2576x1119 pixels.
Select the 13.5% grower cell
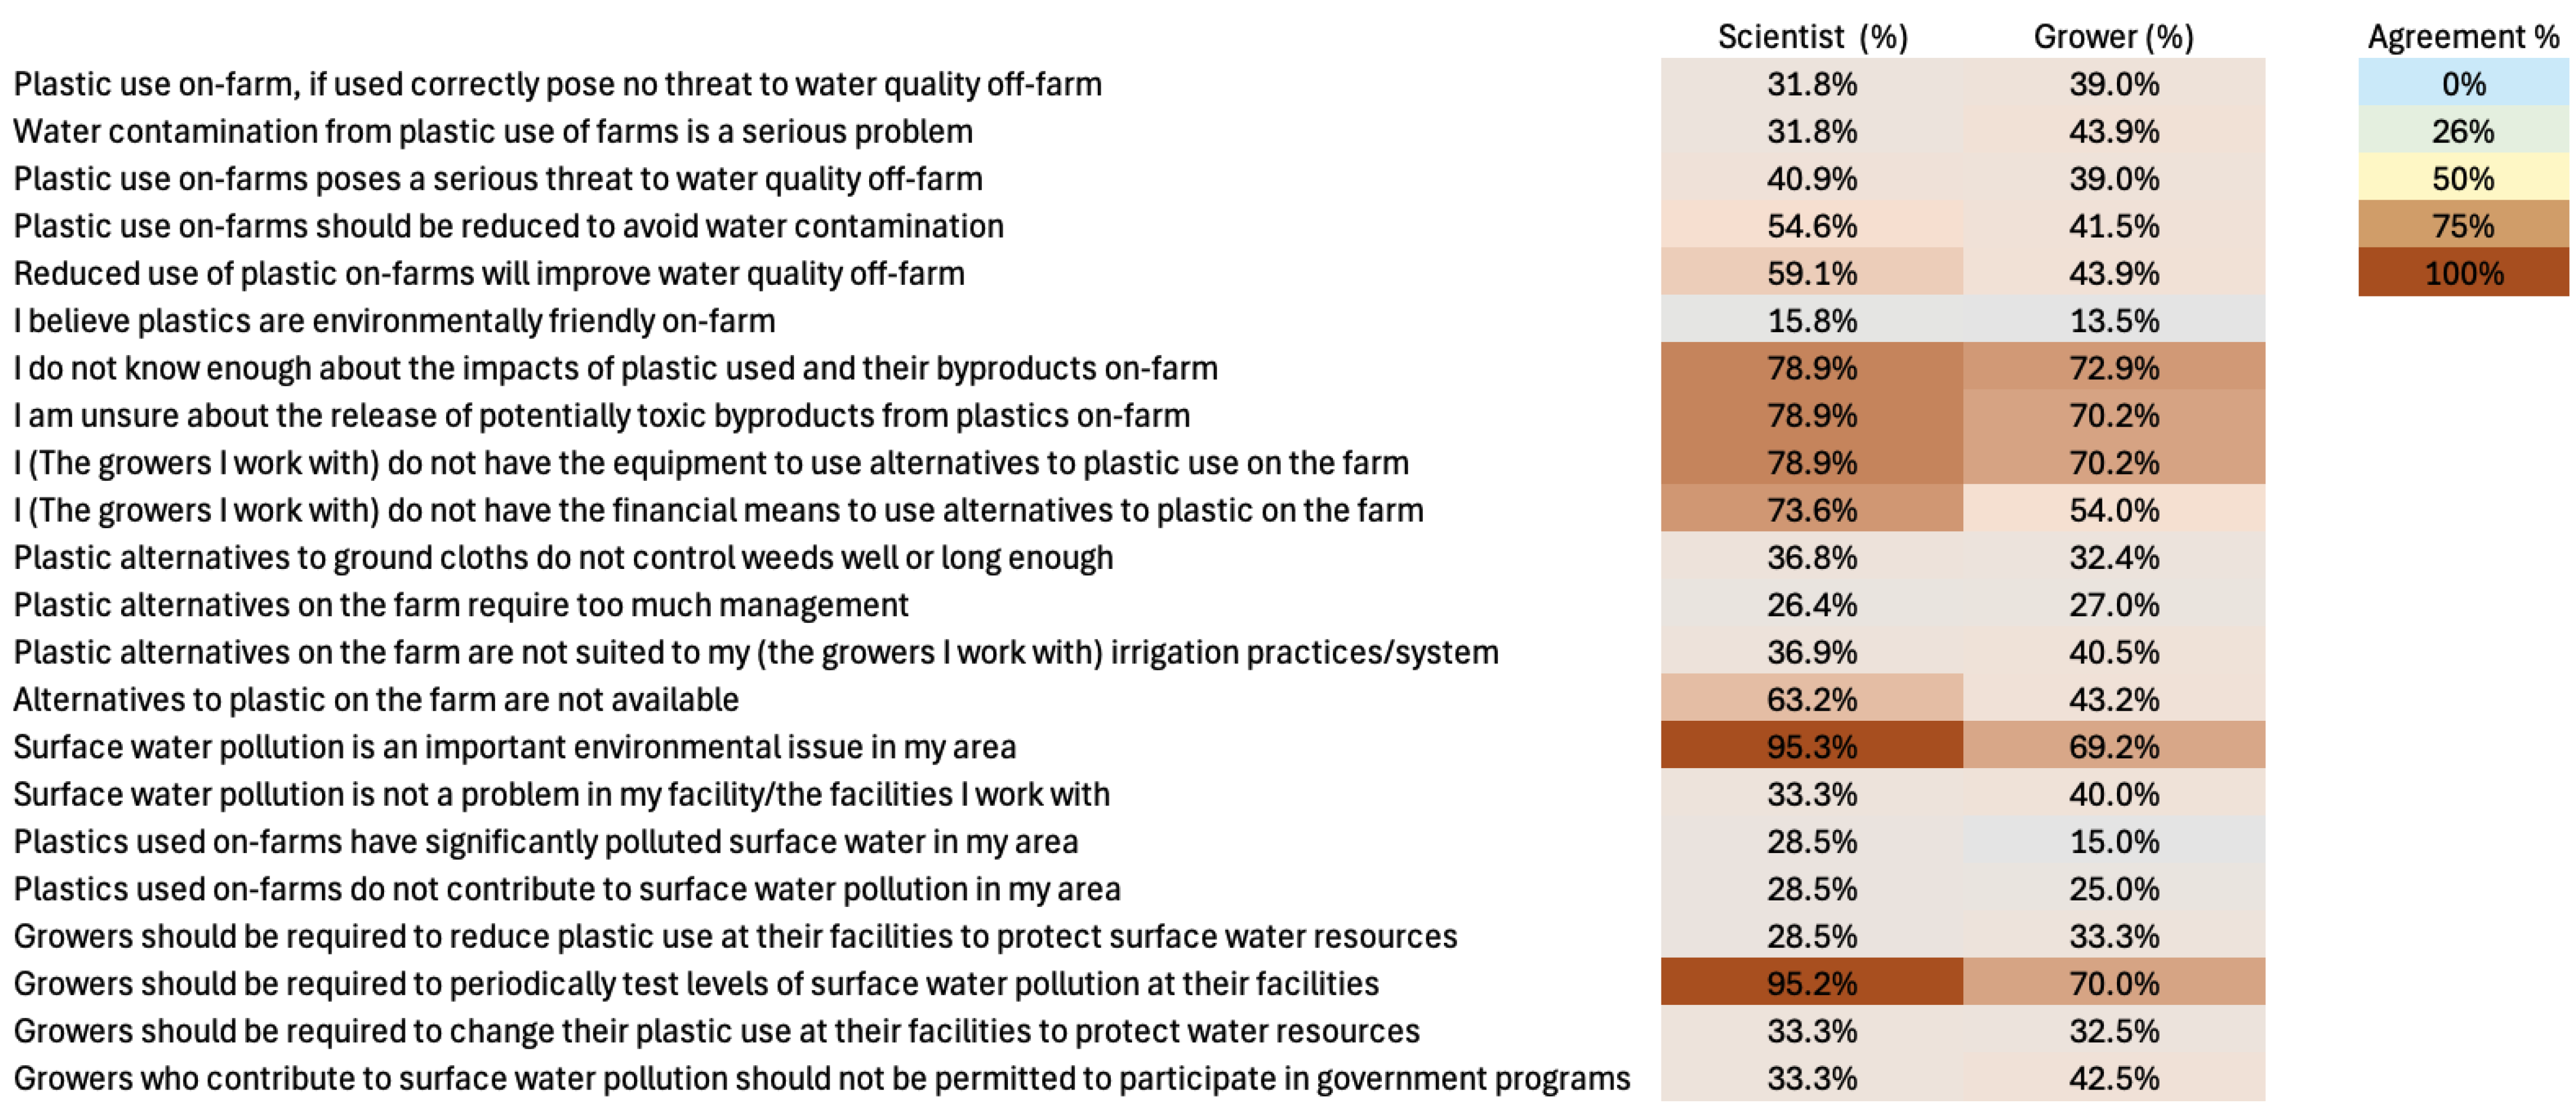pyautogui.click(x=2114, y=321)
